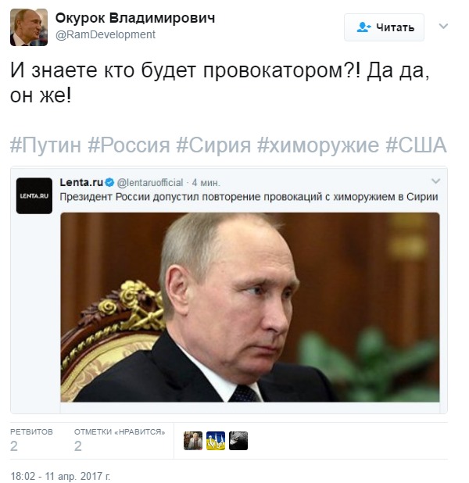Expand the quoted Lenta.ru tweet chevron
Screen dimensions: 469x483
[x=435, y=181]
